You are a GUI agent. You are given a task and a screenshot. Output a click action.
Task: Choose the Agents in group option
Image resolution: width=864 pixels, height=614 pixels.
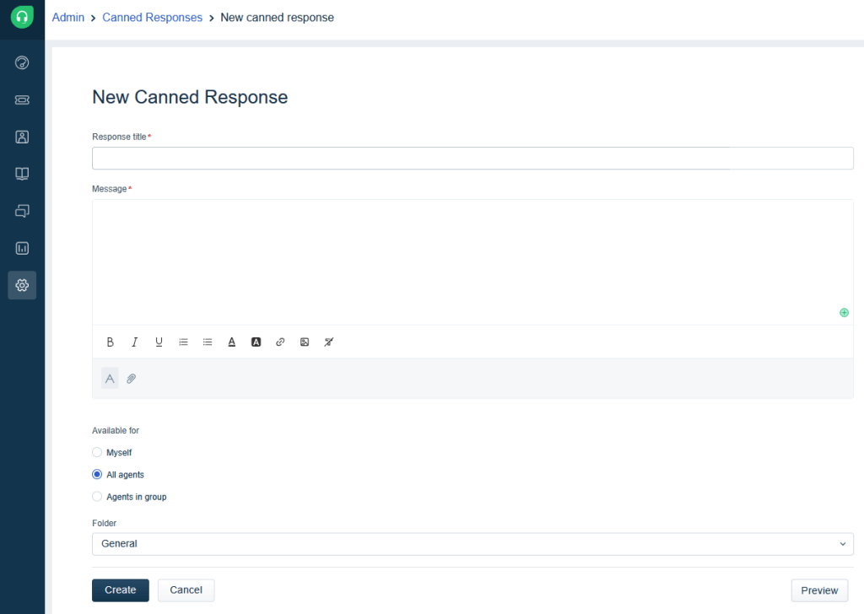coord(97,496)
